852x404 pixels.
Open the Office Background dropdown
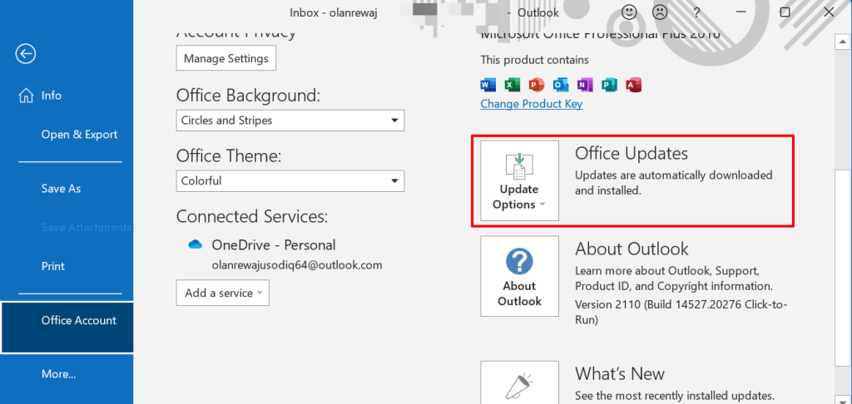tap(290, 121)
